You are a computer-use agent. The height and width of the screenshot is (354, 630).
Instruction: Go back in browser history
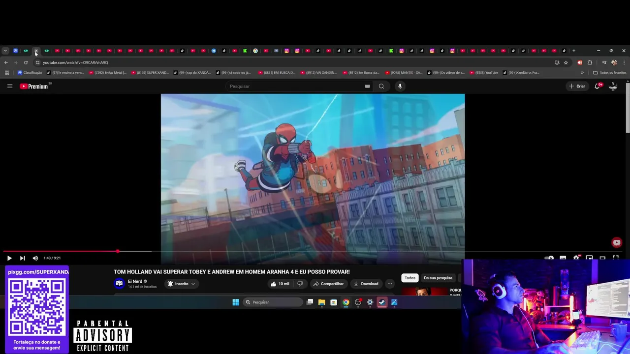[6, 62]
